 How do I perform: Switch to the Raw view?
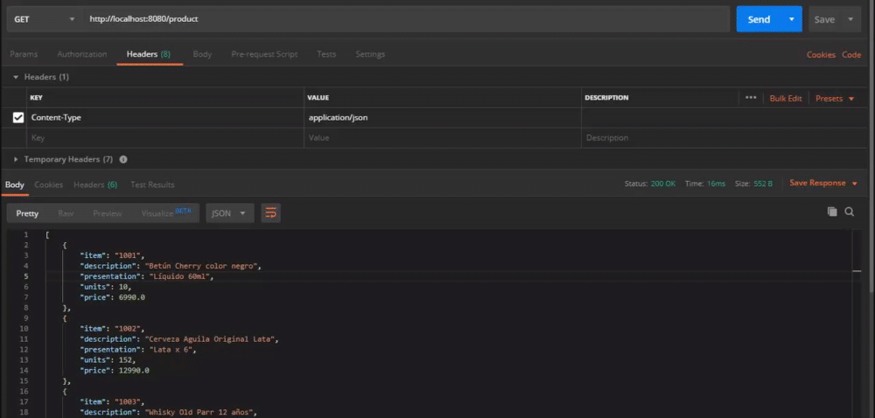tap(66, 212)
